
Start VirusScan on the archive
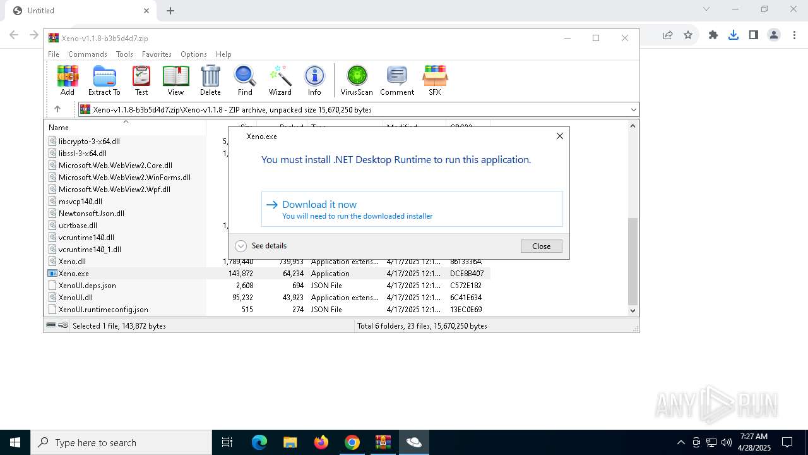point(357,80)
